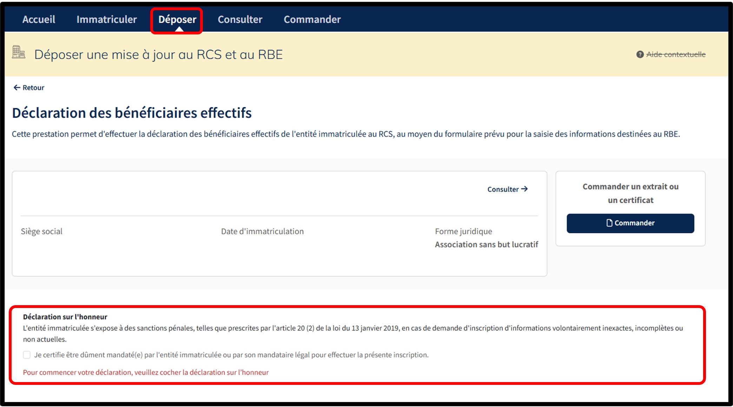The image size is (733, 407).
Task: Click the building icon beside the page title
Action: click(19, 52)
